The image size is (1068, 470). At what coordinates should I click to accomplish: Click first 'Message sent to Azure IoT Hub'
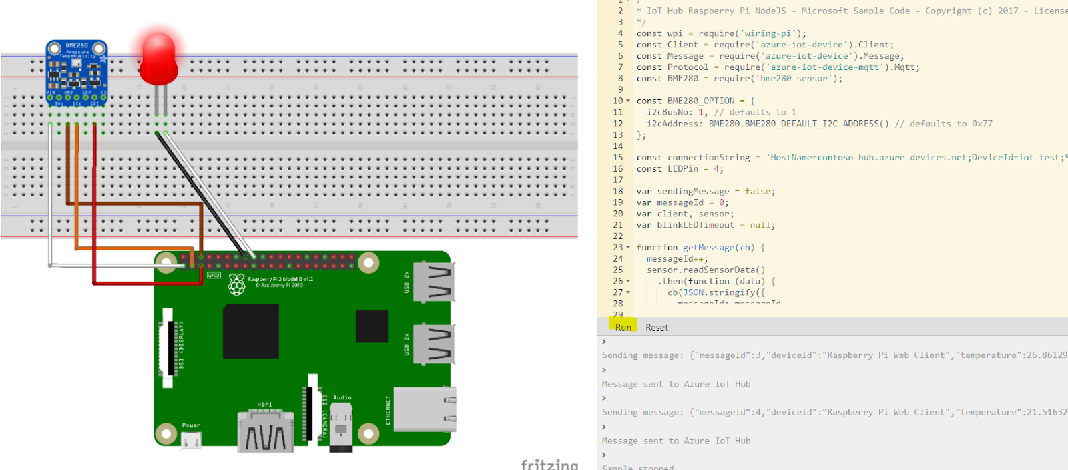pos(676,384)
